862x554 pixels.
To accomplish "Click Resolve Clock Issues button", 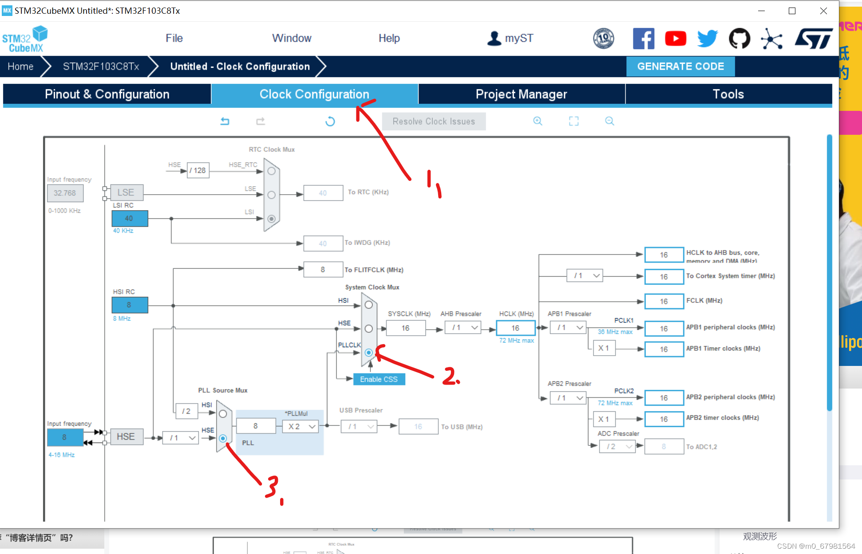I will [434, 121].
